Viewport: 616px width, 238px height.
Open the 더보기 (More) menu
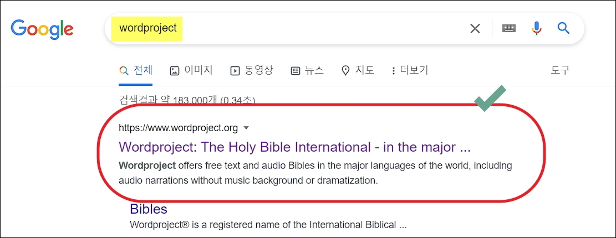tap(410, 71)
